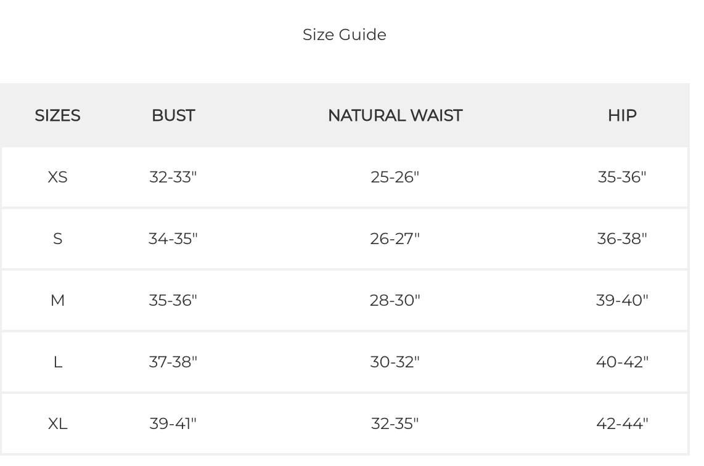704x466 pixels.
Task: Click the M waist value 28-30"
Action: point(395,301)
